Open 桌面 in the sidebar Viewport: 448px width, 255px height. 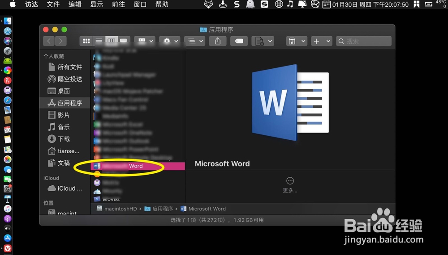(x=65, y=91)
